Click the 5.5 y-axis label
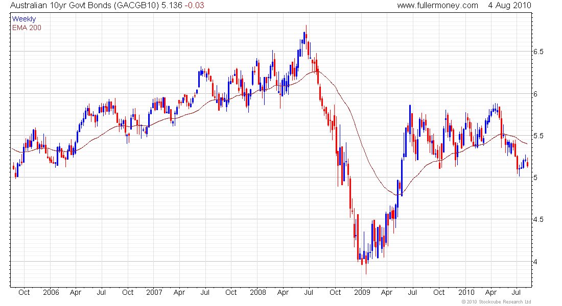This screenshot has width=562, height=306. coord(538,136)
